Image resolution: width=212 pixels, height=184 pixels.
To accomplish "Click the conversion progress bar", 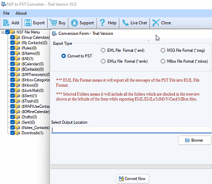I will (131, 167).
